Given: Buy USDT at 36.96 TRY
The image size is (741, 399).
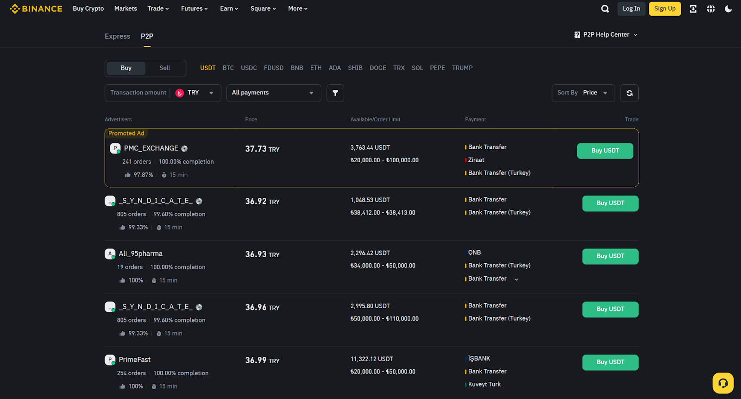Looking at the screenshot, I should (x=610, y=310).
